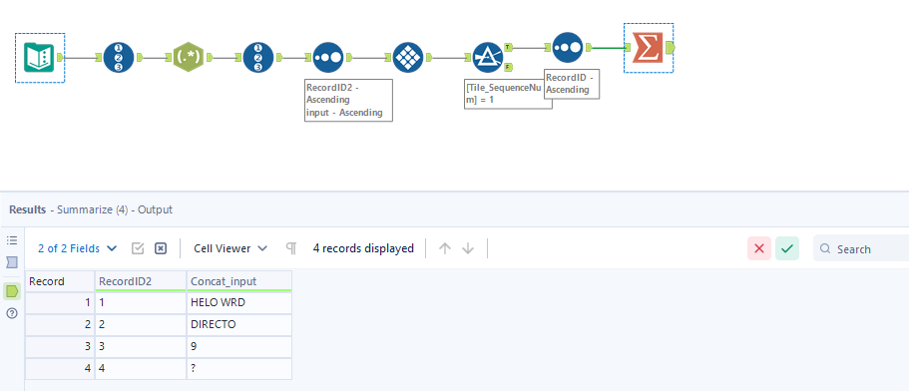
Task: Click the Filter tool's False output anchor
Action: (x=508, y=67)
